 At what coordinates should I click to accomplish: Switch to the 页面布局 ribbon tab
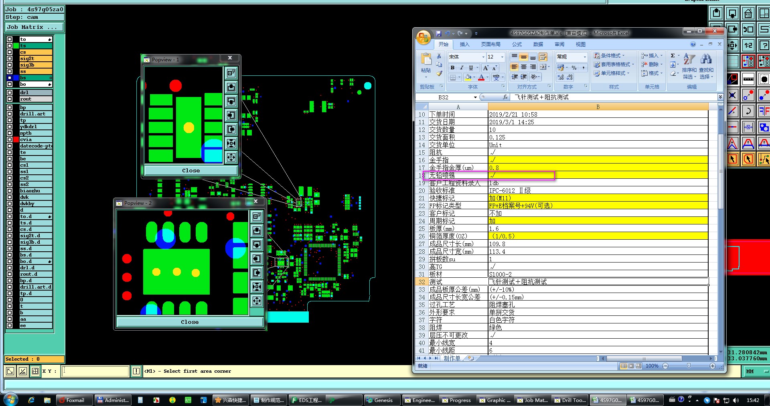[x=491, y=44]
